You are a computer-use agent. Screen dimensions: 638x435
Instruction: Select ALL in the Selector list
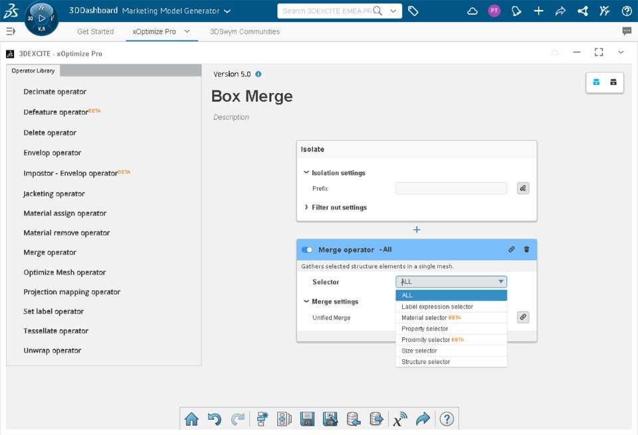(x=451, y=295)
